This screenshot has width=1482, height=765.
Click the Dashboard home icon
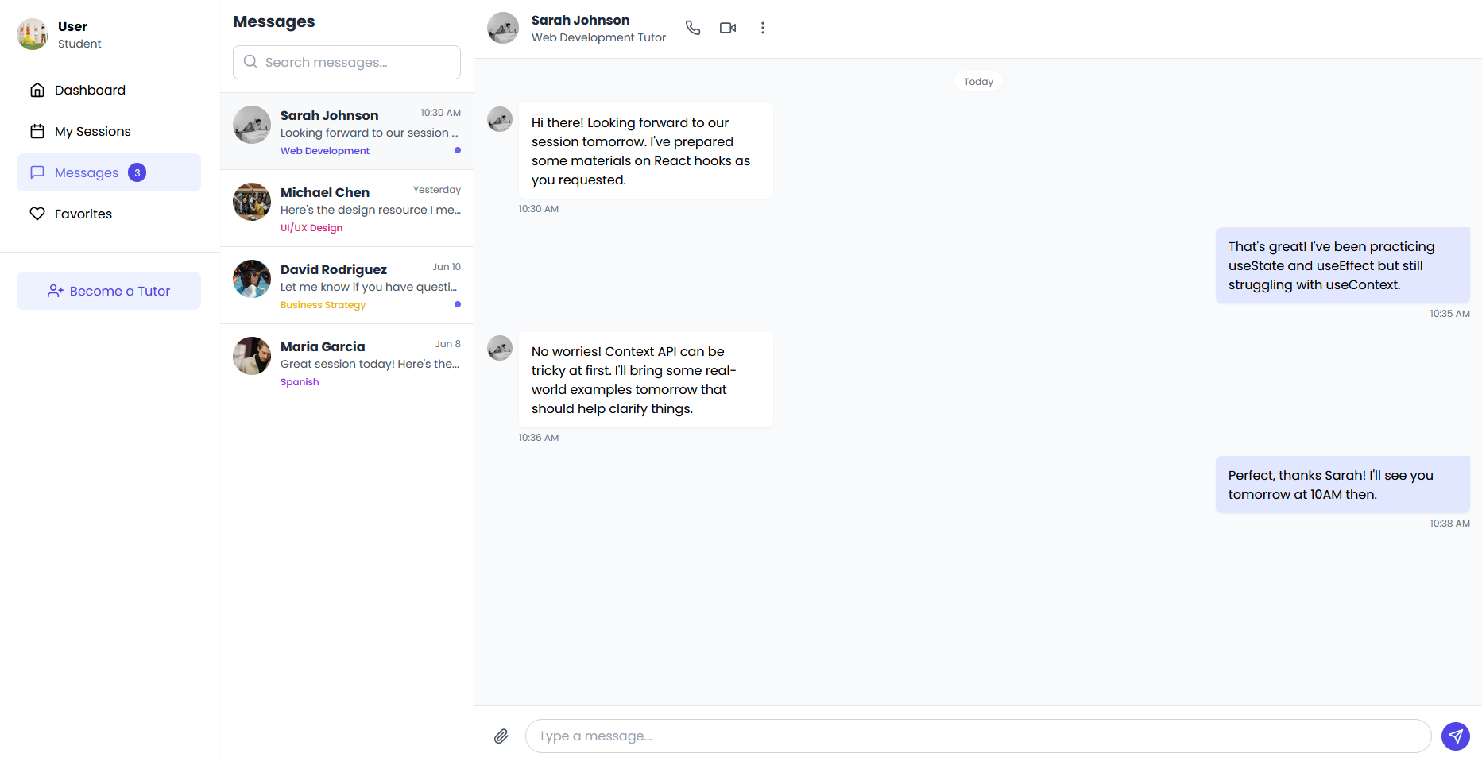coord(37,90)
